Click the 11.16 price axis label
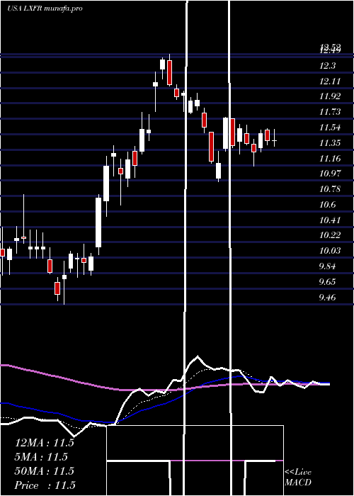 [330, 159]
